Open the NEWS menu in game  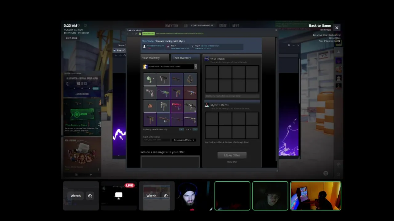pyautogui.click(x=235, y=26)
